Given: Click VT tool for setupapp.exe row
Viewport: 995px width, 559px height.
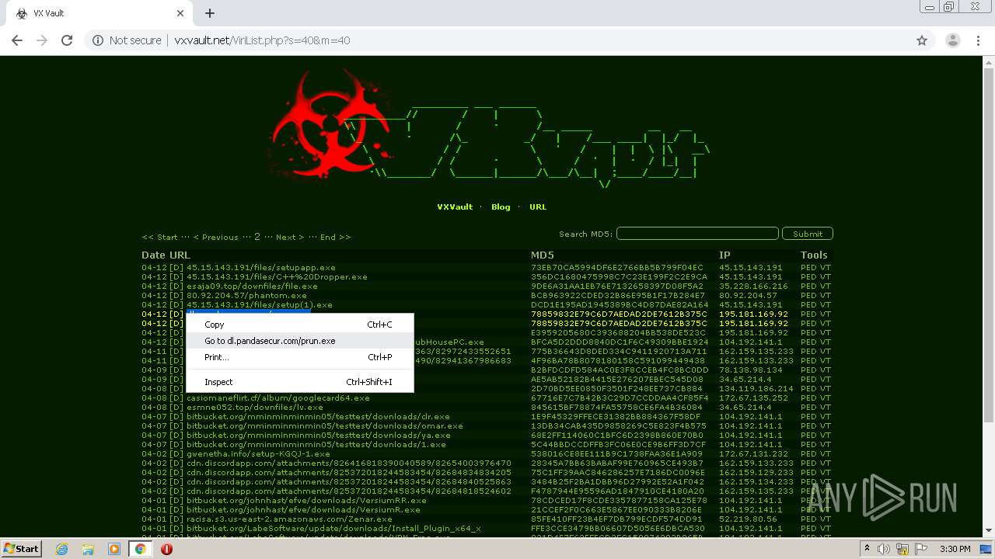Looking at the screenshot, I should click(x=826, y=268).
